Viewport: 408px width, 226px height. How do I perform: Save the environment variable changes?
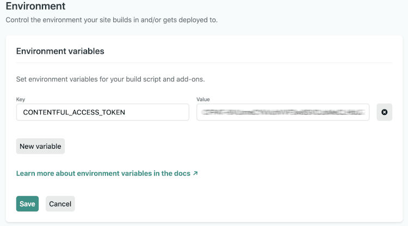27,204
